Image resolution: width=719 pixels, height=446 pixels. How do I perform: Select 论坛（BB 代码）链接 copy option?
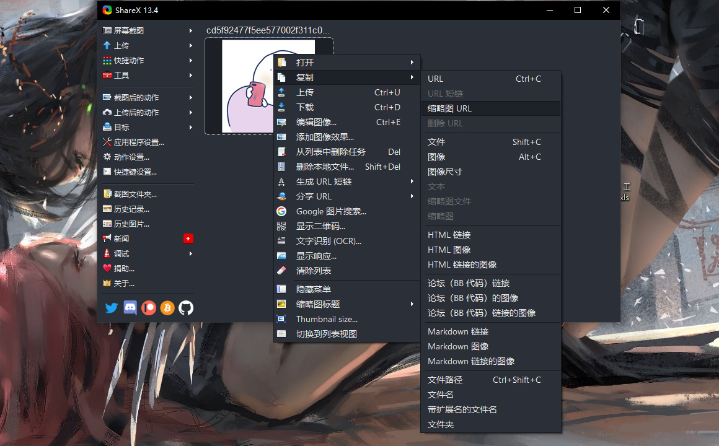[x=491, y=283]
